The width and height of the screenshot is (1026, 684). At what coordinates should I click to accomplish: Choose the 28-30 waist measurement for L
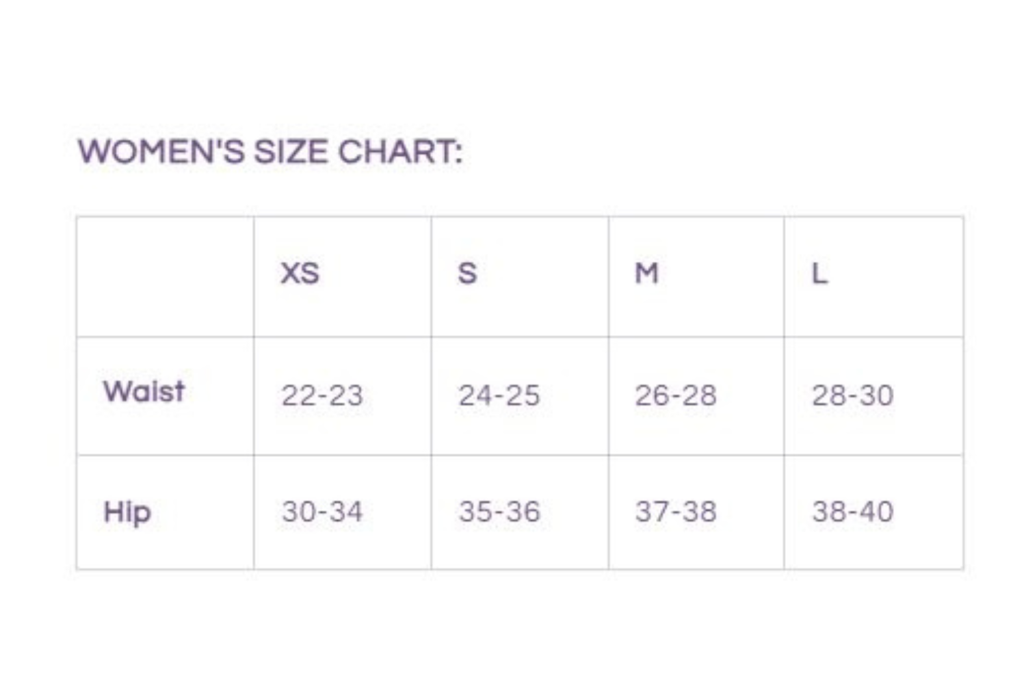point(852,395)
